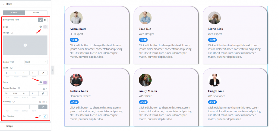Select classic background type brush icon
Screen dimensions: 278x131
[40, 20]
